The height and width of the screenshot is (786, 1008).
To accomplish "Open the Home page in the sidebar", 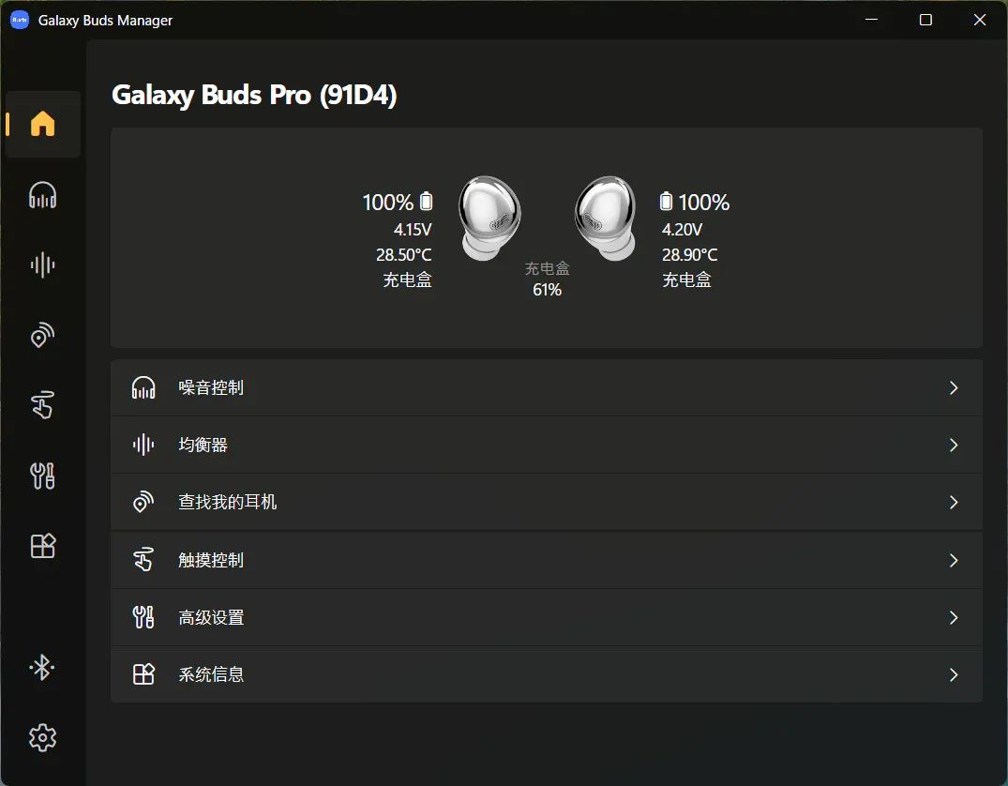I will coord(42,124).
